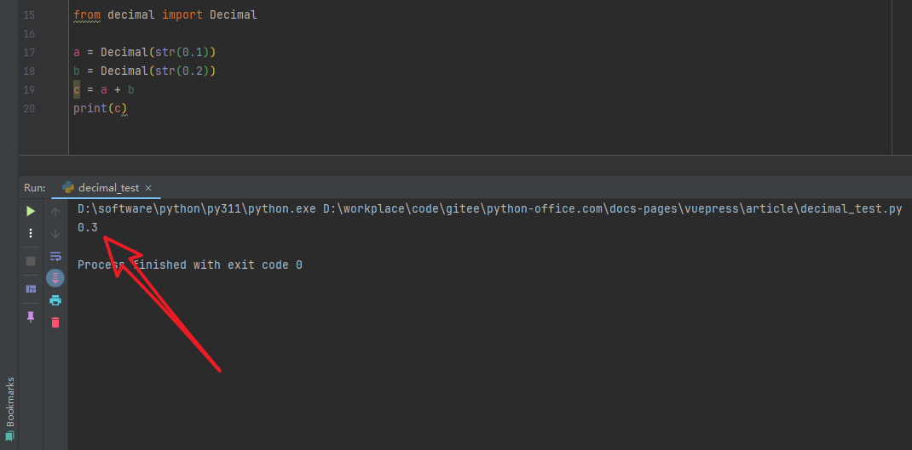Click the gutter at line 20
The height and width of the screenshot is (450, 912).
[x=30, y=109]
